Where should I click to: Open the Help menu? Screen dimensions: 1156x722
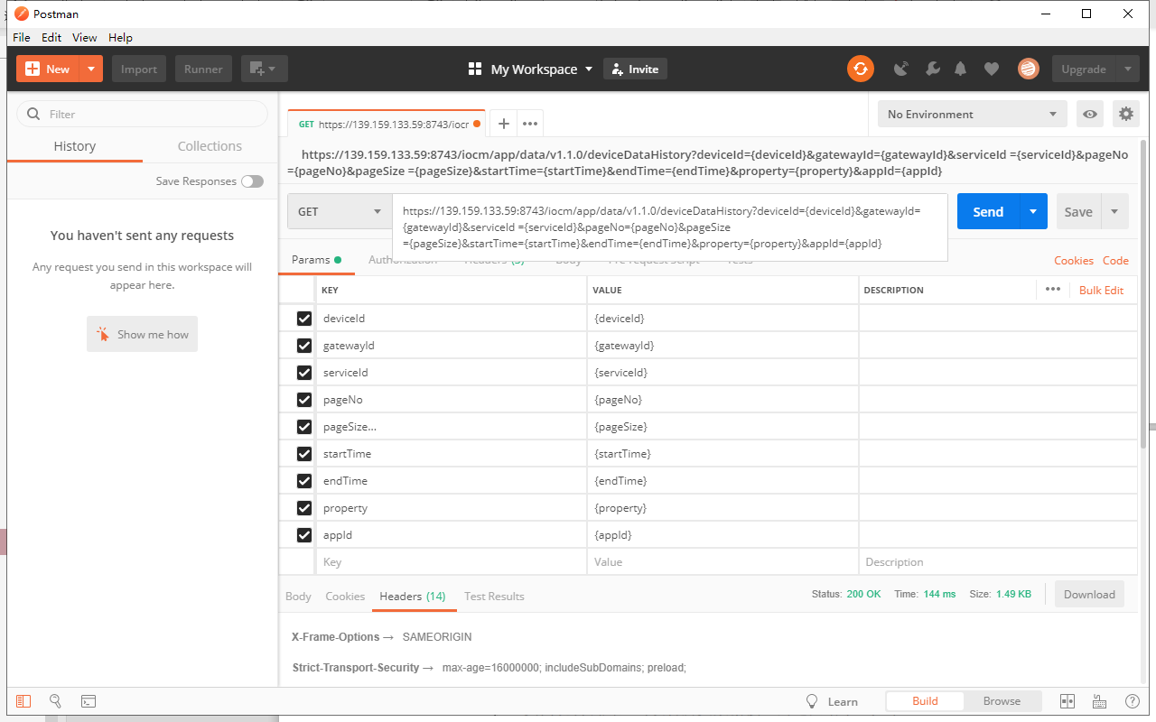tap(120, 37)
